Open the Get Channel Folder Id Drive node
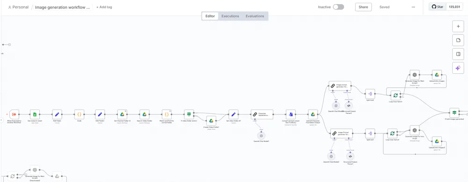 click(122, 114)
